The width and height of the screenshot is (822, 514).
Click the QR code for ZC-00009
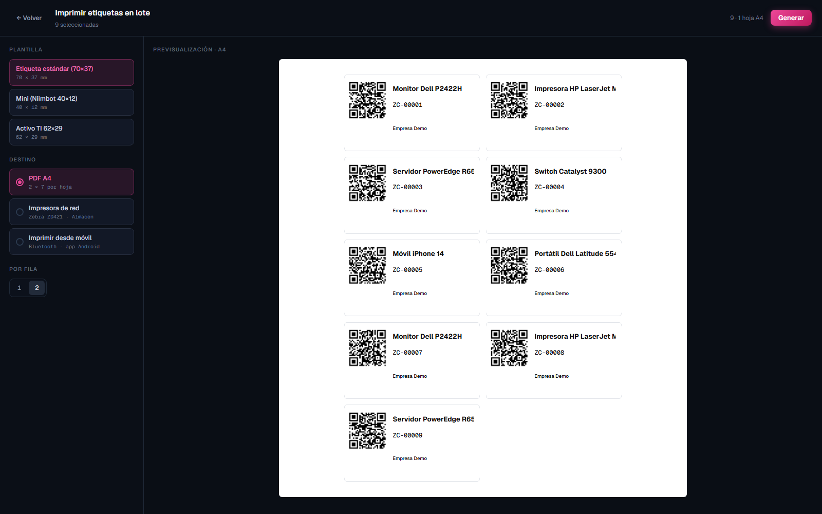click(367, 431)
